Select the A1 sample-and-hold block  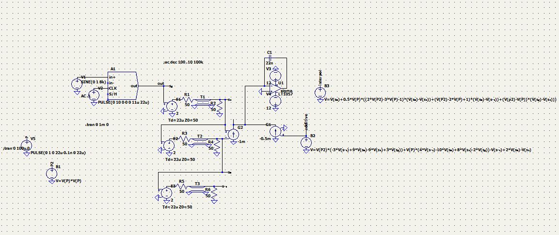click(x=122, y=86)
